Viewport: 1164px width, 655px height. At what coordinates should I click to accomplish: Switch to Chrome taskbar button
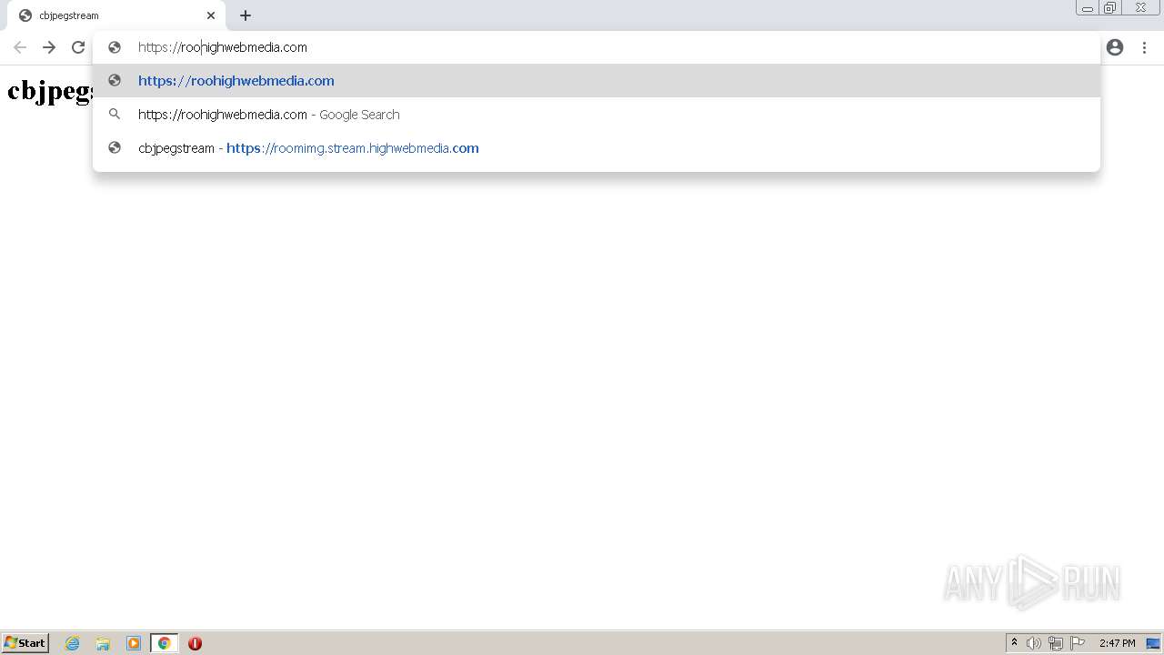(164, 643)
